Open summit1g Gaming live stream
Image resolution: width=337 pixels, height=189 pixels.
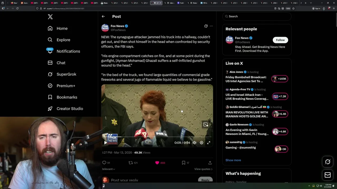click(x=241, y=148)
